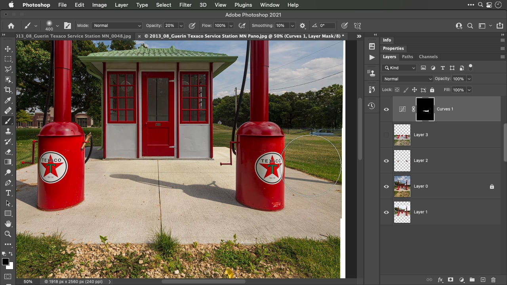Screen dimensions: 507x285
Task: Toggle the layer filter on/off switch
Action: 471,66
